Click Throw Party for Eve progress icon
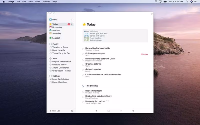Viewport: 200px width, 125px height. (50, 53)
